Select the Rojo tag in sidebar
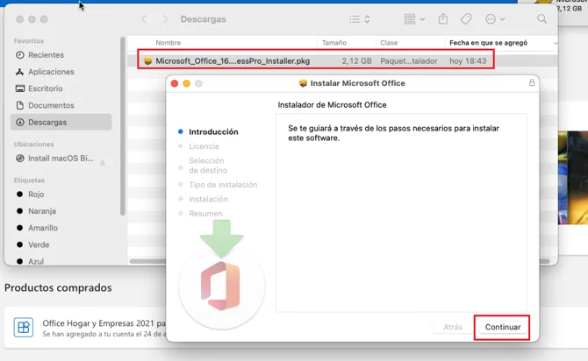Image resolution: width=588 pixels, height=361 pixels. (x=36, y=195)
